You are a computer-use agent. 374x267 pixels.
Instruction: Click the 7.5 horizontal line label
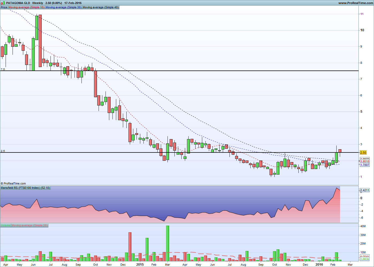[x=3, y=69]
